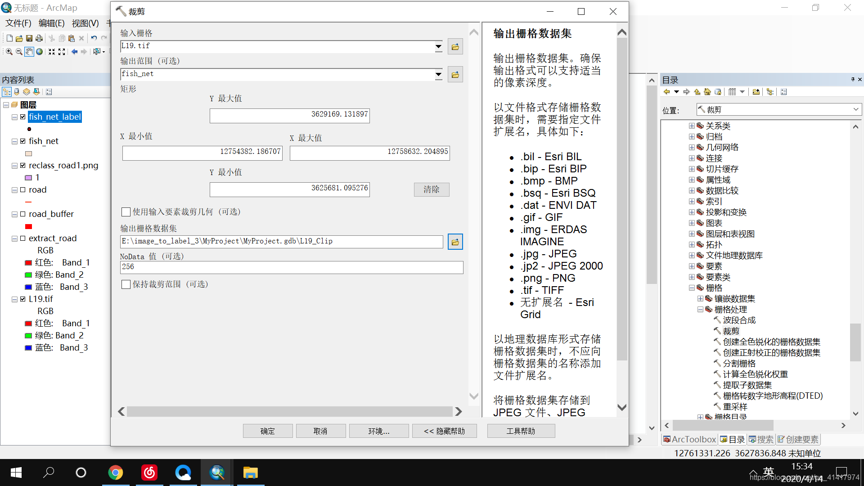Click the 确定 button

coord(267,431)
